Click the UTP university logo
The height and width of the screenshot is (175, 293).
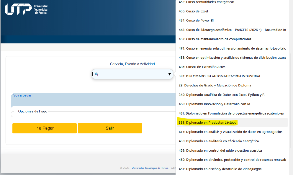pyautogui.click(x=26, y=9)
